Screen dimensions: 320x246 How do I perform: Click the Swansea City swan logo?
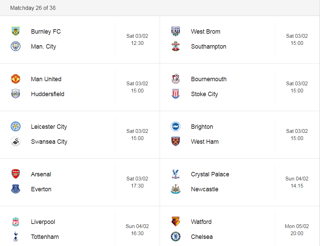[x=16, y=141]
